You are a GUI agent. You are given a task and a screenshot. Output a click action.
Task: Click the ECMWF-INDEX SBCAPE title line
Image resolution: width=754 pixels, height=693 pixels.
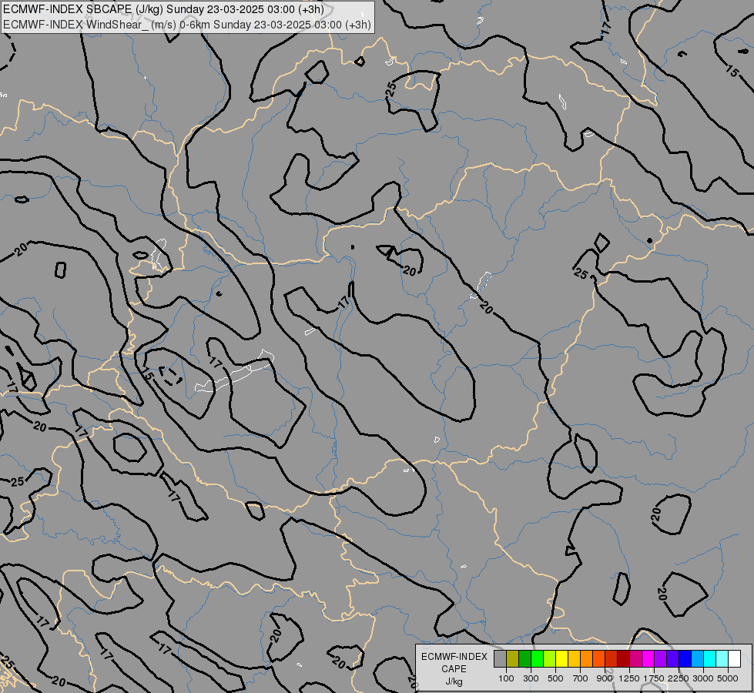click(163, 9)
